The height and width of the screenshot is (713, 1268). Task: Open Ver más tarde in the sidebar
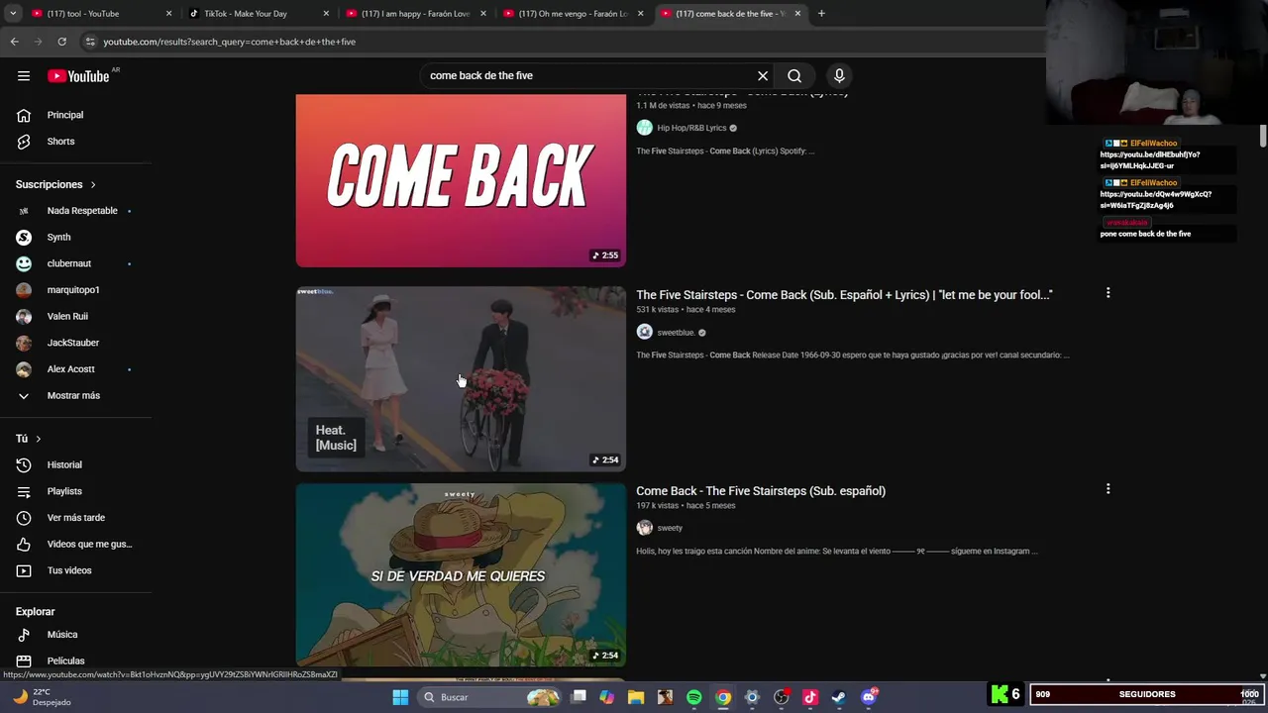pos(76,518)
